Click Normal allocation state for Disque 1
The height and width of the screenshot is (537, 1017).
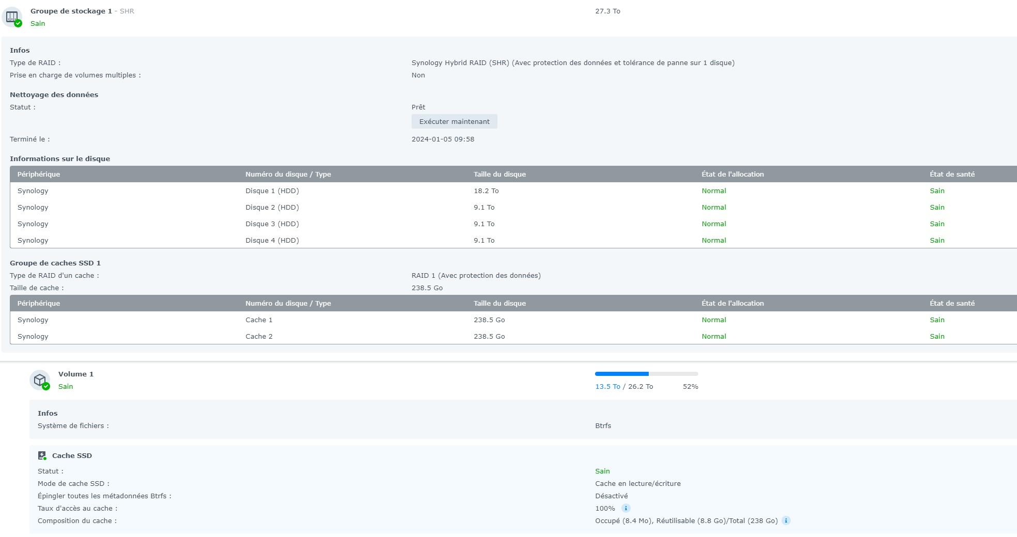(714, 191)
